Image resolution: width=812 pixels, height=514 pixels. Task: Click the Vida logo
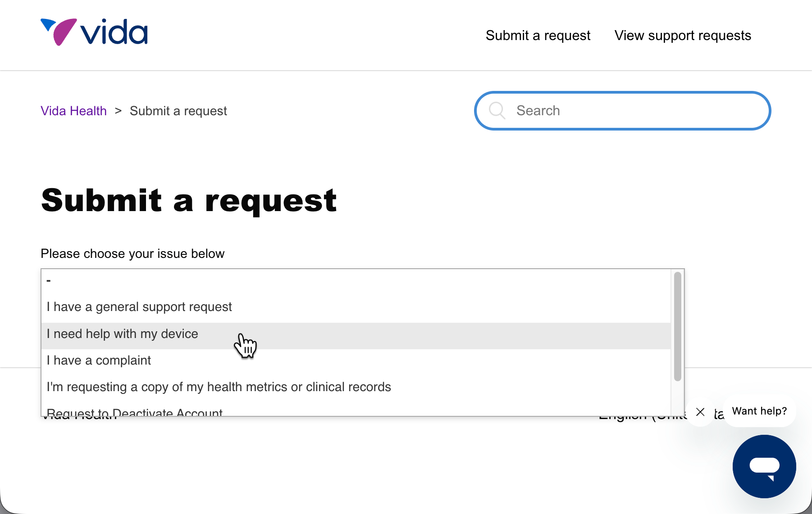pos(94,32)
